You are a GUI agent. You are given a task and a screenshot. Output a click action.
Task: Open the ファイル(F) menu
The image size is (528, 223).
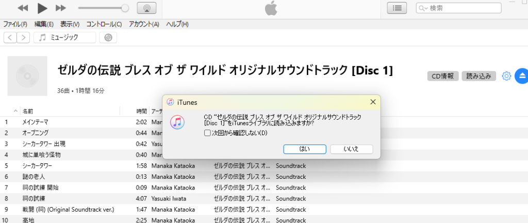[15, 24]
